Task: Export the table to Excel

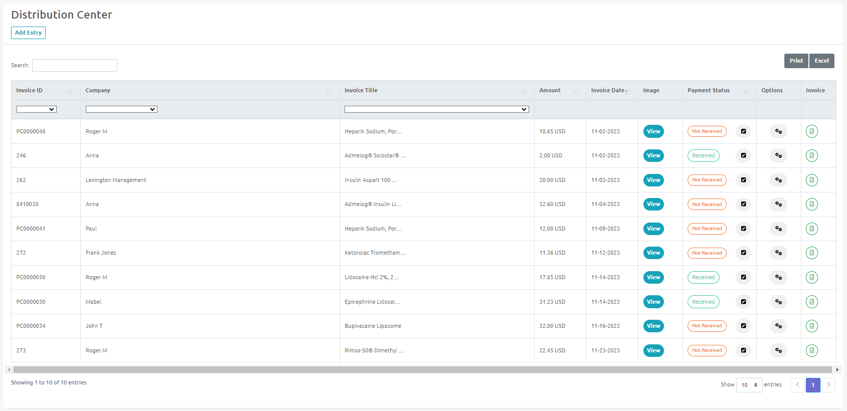Action: coord(822,61)
